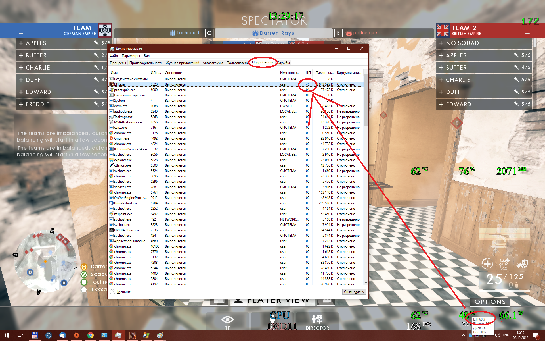This screenshot has height=341, width=545.
Task: Collapse Team 2 panel with minus button
Action: tap(527, 34)
